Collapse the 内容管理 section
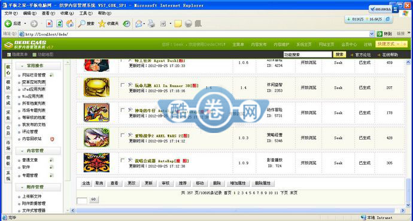The width and height of the screenshot is (413, 221). tap(38, 151)
